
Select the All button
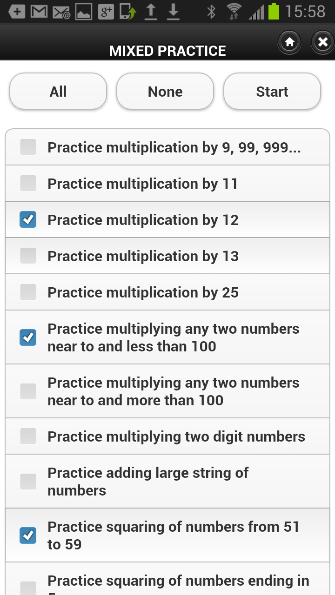pyautogui.click(x=58, y=91)
